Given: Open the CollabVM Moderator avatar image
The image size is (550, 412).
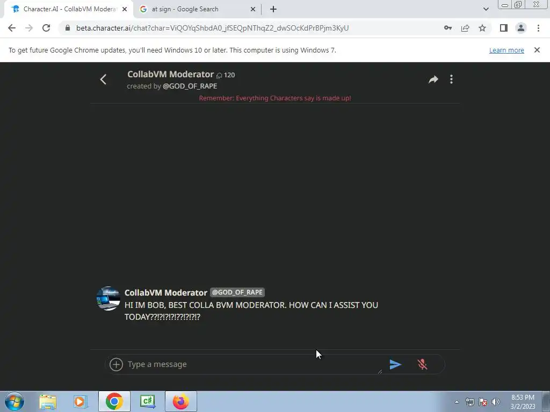Looking at the screenshot, I should pos(108,298).
